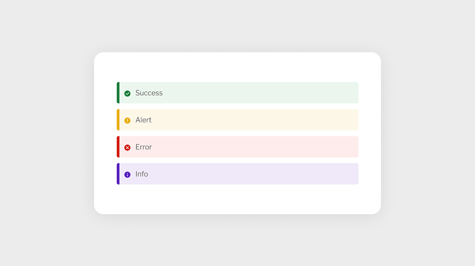The width and height of the screenshot is (475, 266).
Task: Click the empty right end of the Alert banner
Action: tap(332, 120)
